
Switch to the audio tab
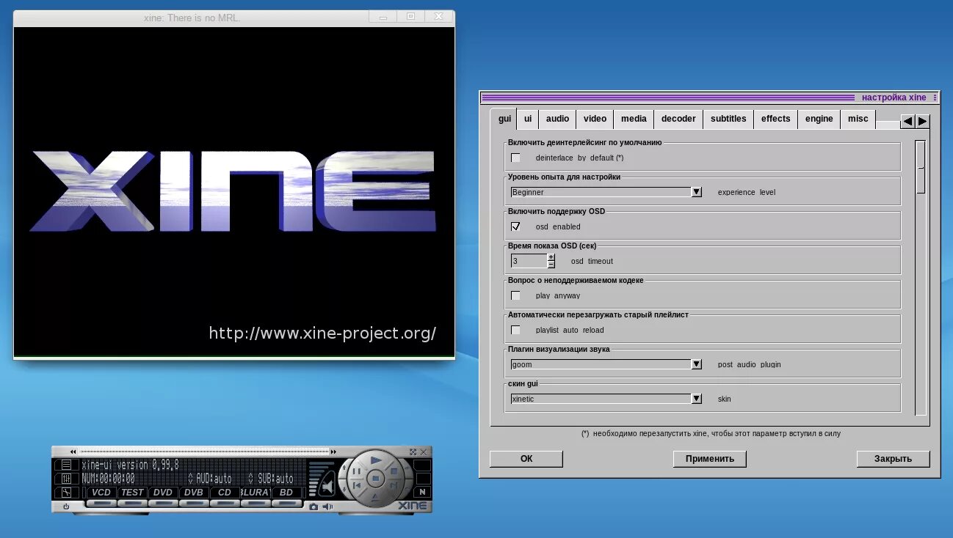558,119
